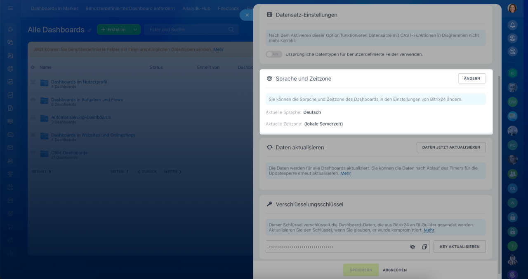Open Dashboards im Nutzerprofil folder
Viewport: 528px width, 279px height.
pyautogui.click(x=79, y=82)
